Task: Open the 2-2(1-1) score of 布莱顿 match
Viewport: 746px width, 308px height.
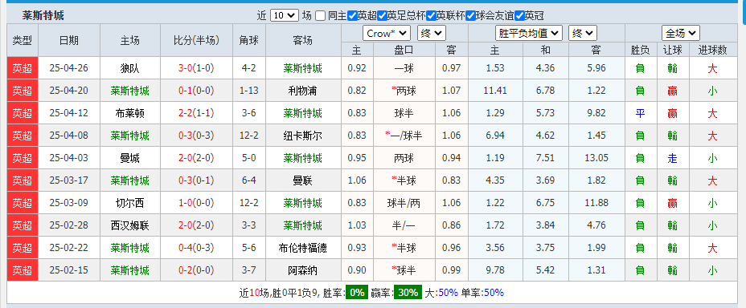Action: [x=196, y=113]
